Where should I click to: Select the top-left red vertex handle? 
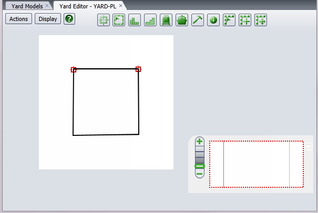(74, 70)
